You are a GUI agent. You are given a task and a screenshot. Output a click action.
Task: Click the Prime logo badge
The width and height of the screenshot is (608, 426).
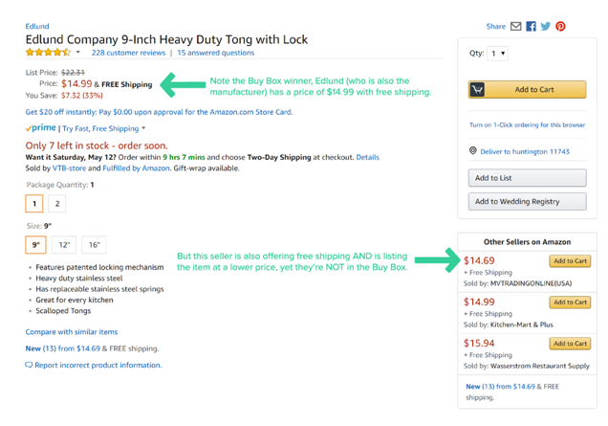[x=41, y=128]
